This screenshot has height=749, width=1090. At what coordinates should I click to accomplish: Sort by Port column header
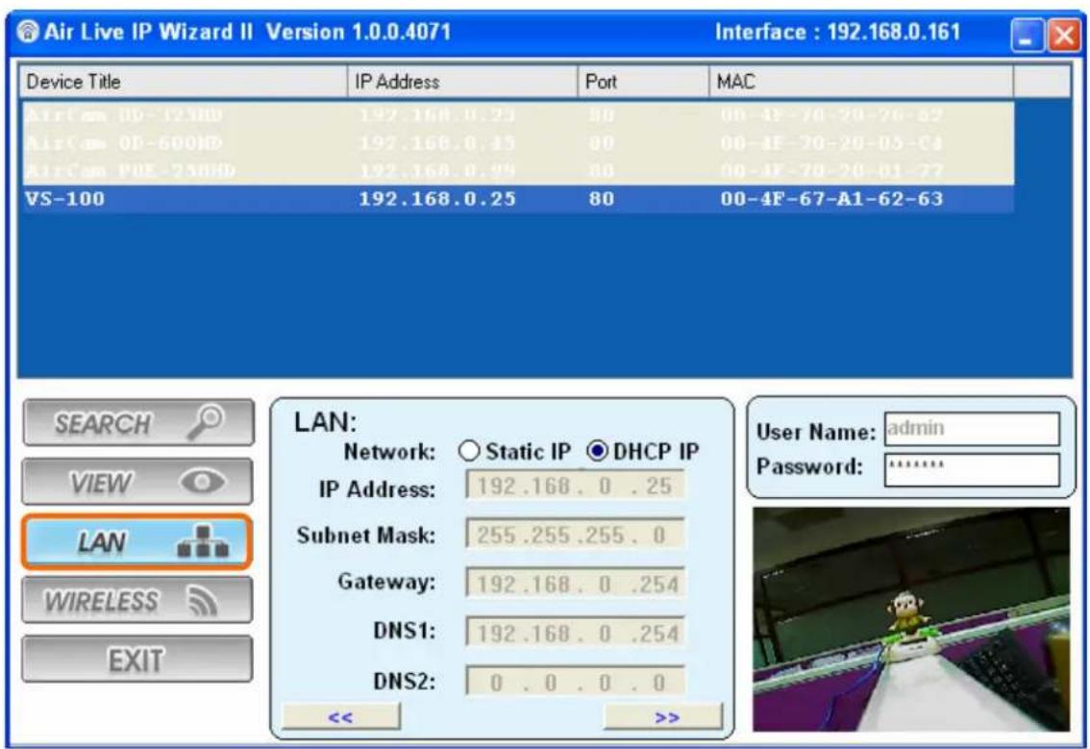643,82
